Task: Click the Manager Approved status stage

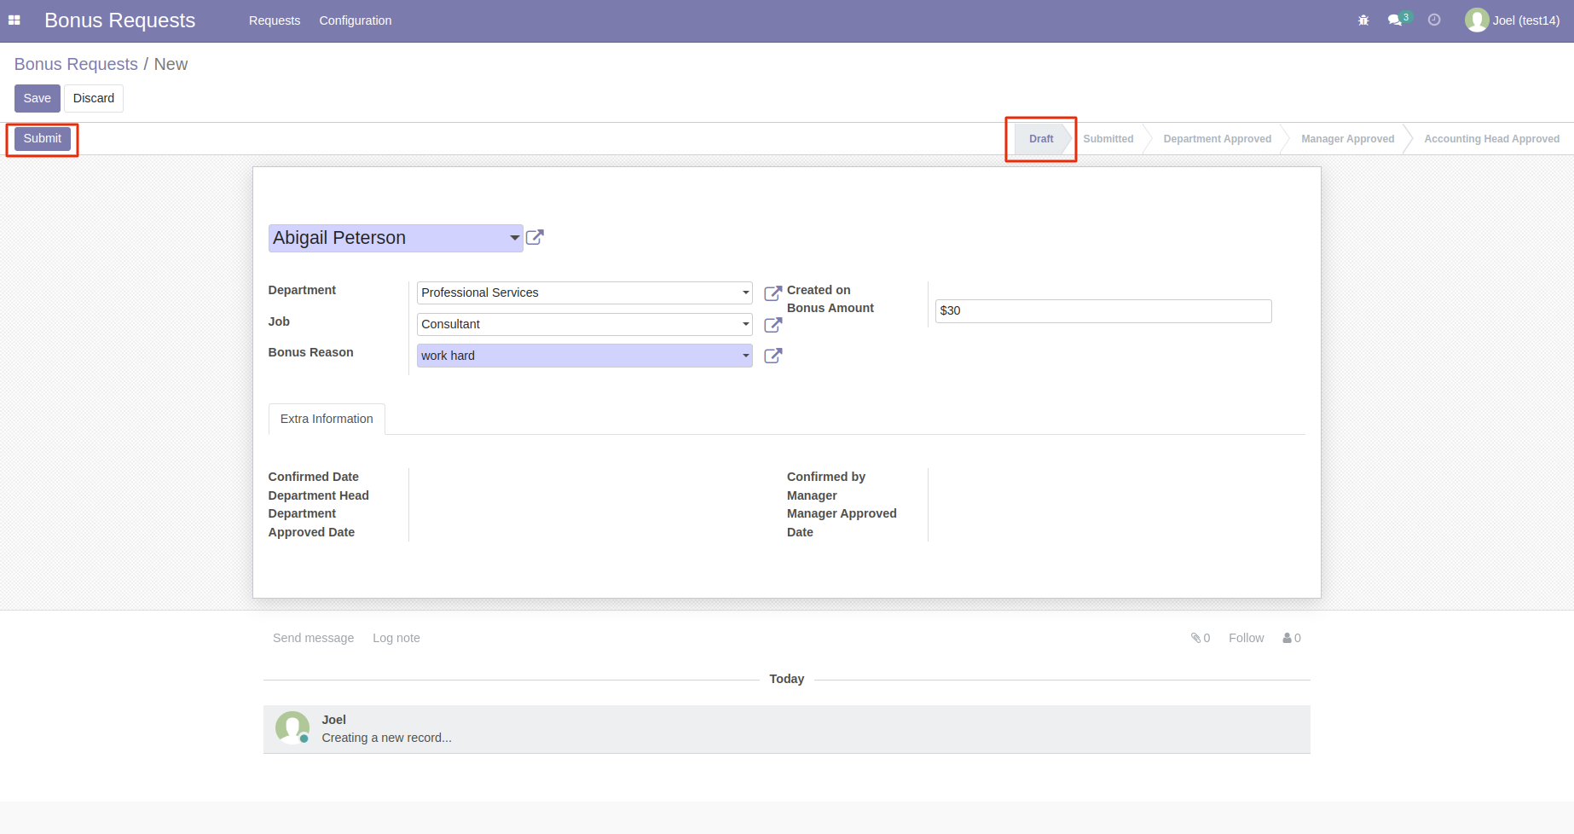Action: pyautogui.click(x=1347, y=139)
